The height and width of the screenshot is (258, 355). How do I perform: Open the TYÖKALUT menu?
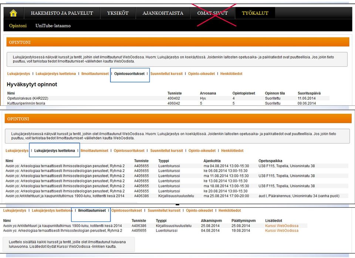tap(255, 13)
